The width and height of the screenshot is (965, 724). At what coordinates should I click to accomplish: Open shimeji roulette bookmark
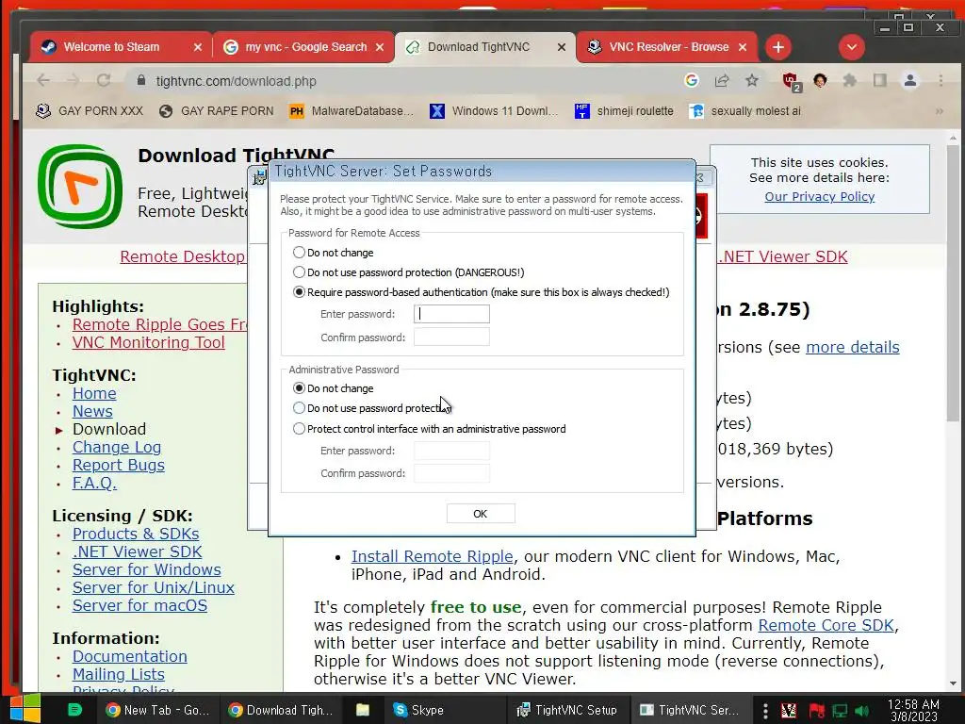(x=624, y=111)
